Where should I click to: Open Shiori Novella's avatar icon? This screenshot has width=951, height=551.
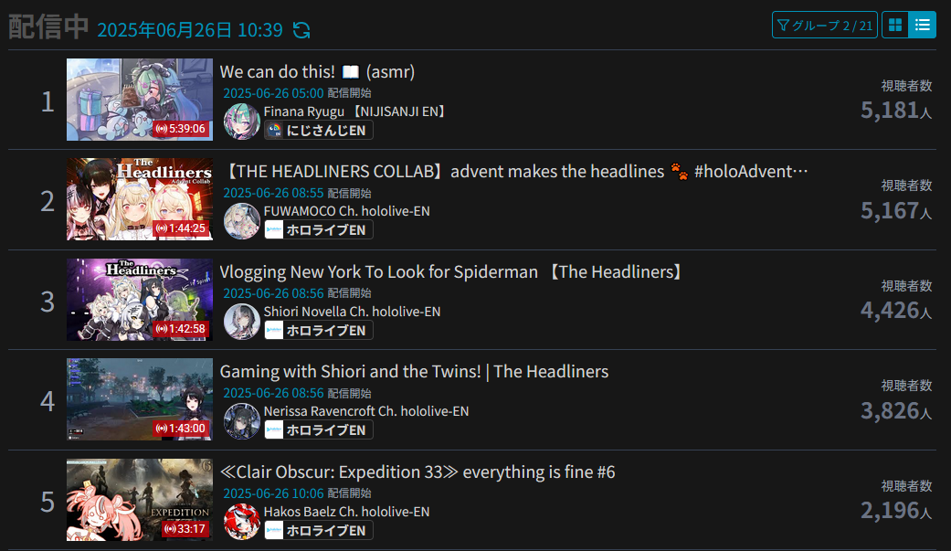pos(242,322)
